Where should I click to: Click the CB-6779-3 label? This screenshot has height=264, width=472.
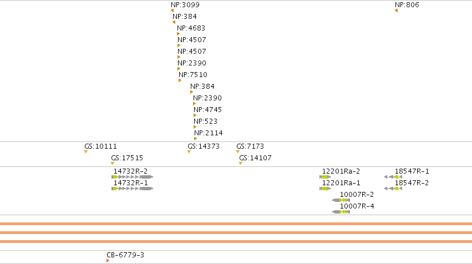(x=125, y=255)
